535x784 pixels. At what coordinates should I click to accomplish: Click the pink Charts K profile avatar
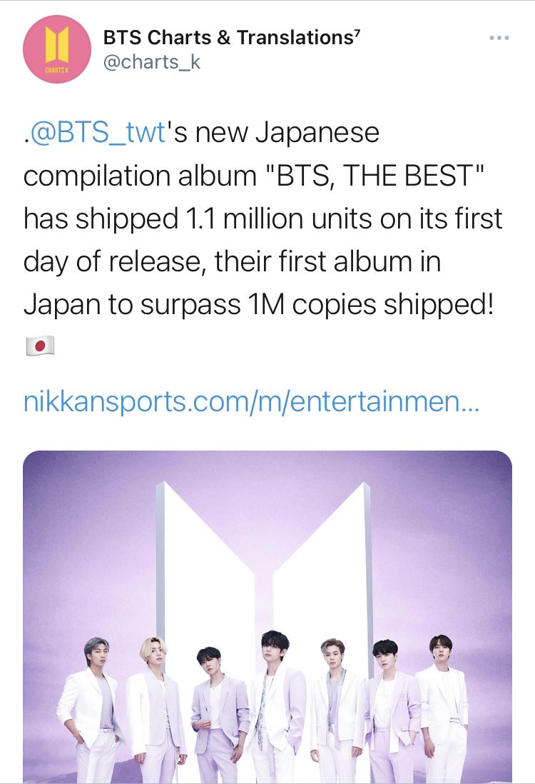tap(56, 49)
